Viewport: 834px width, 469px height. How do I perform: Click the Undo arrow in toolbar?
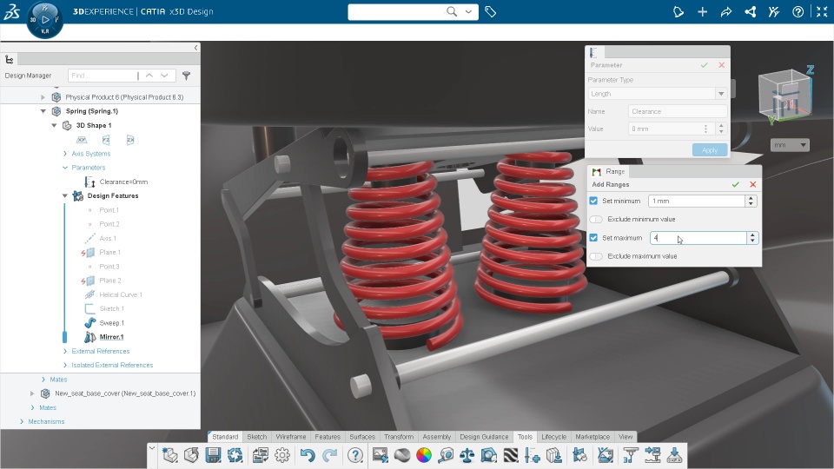click(308, 455)
